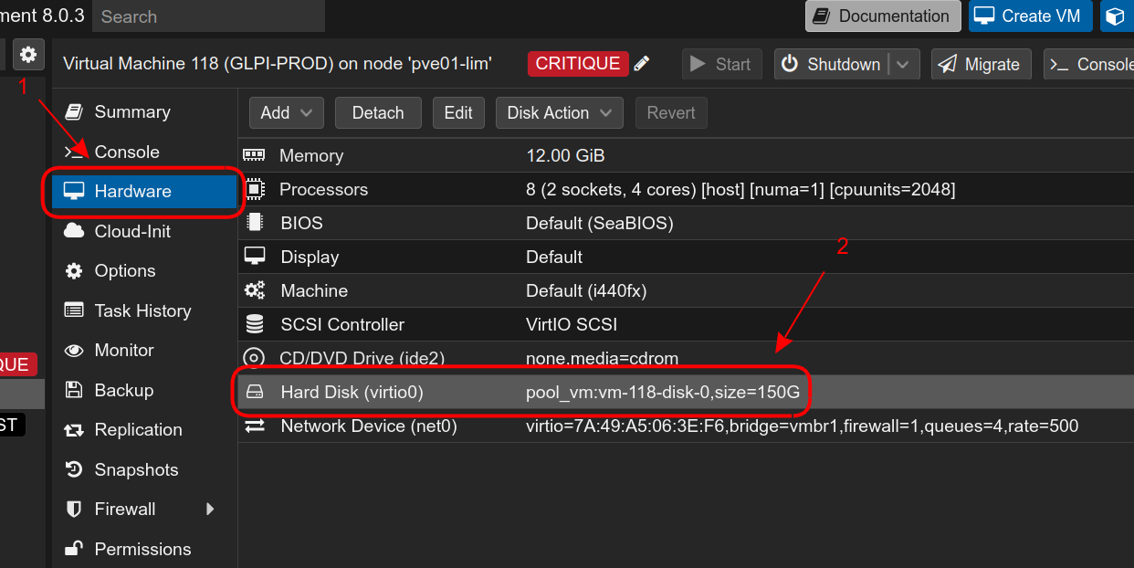Open the Disk Action dropdown
Screen dimensions: 1134x568
pyautogui.click(x=559, y=112)
